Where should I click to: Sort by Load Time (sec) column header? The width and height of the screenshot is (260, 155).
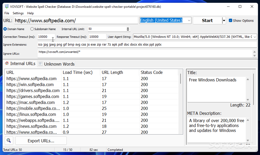click(81, 72)
